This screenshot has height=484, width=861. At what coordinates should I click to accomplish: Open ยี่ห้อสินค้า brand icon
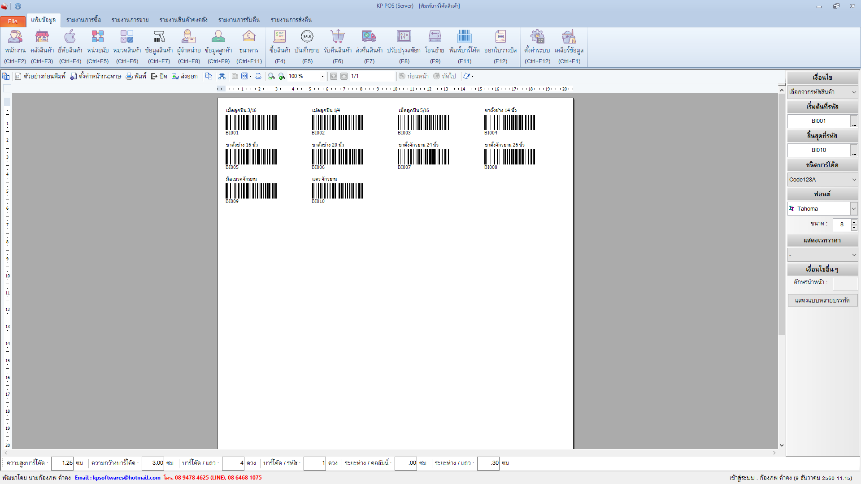pos(70,47)
